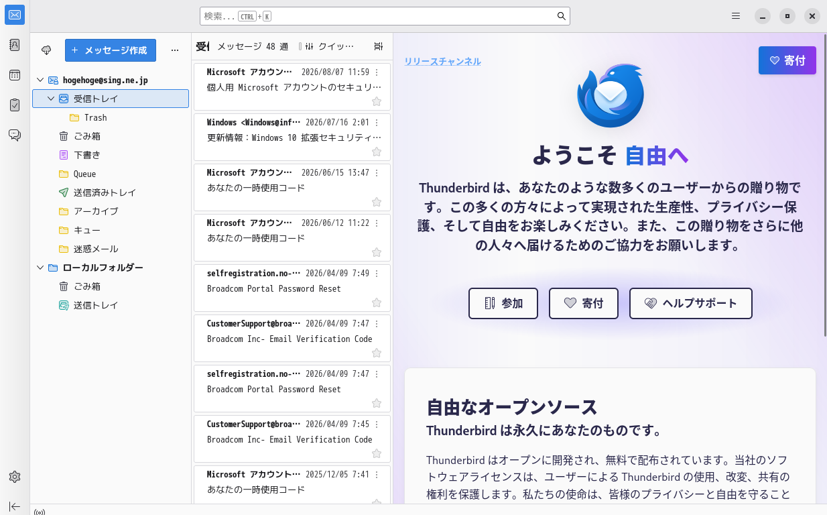Select the 受信トレイ folder
The width and height of the screenshot is (827, 515).
[111, 99]
